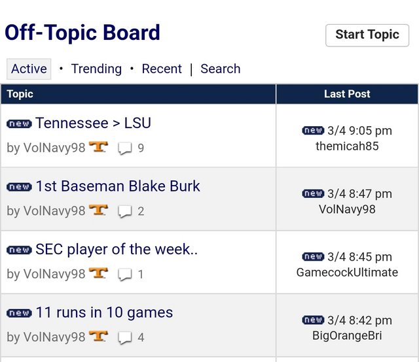Click the Start Topic button
Viewport: 419px width, 362px height.
(x=367, y=35)
